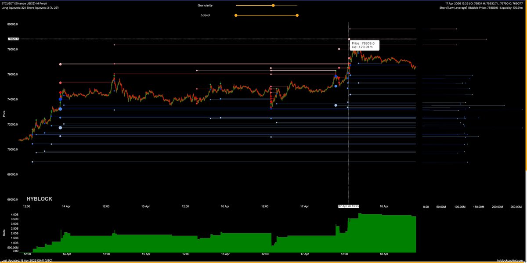
Task: Select the pale-blue bubble near 73500 before crosshair
Action: point(336,105)
